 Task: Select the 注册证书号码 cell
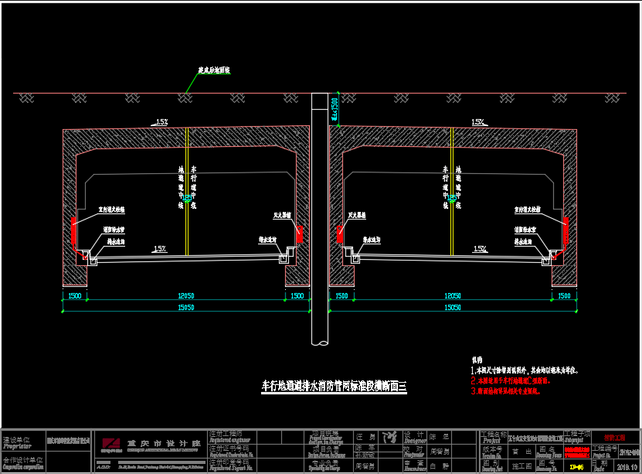[x=231, y=452]
